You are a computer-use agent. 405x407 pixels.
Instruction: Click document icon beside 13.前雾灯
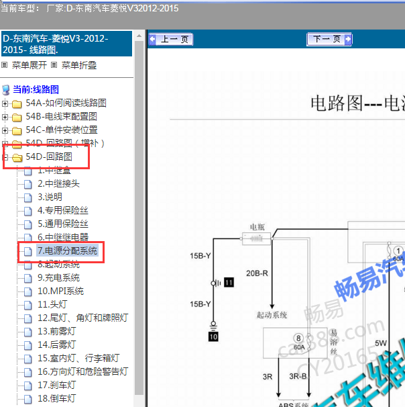click(x=27, y=332)
